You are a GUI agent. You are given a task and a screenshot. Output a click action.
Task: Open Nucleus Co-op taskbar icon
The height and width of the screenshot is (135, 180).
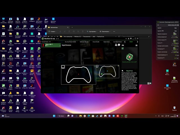pos(126,116)
